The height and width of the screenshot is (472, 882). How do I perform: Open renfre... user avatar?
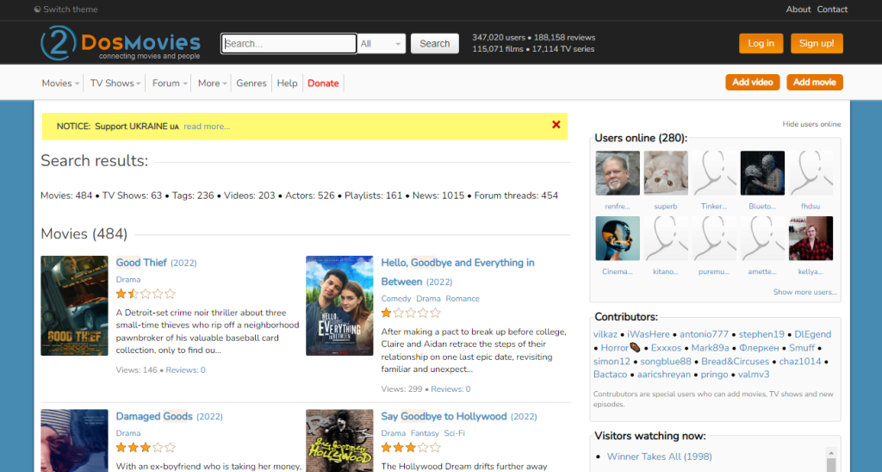618,173
